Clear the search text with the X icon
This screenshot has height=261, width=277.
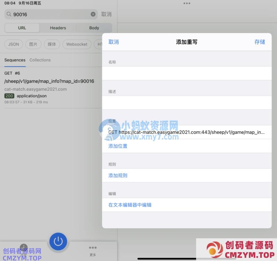93,14
